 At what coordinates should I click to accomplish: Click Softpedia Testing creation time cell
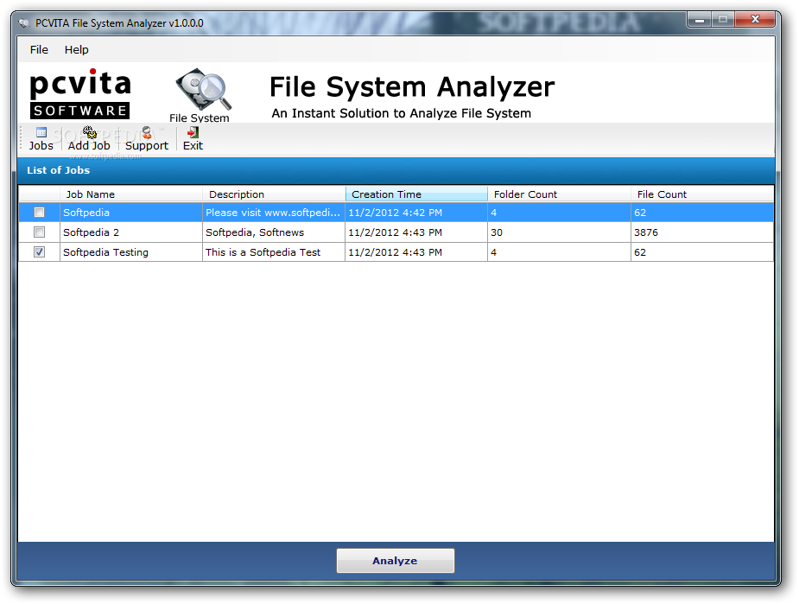416,251
